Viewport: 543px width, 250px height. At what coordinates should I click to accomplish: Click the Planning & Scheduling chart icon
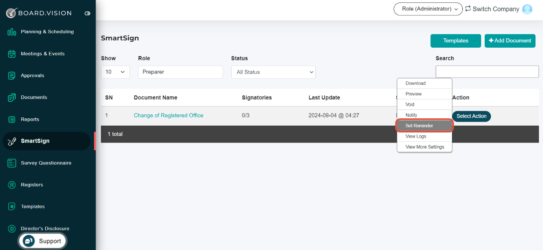[12, 32]
